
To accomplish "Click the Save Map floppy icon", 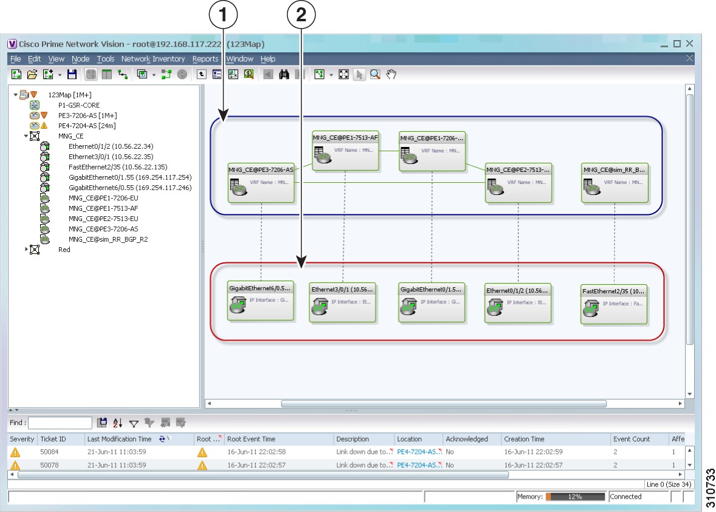I will click(x=72, y=74).
